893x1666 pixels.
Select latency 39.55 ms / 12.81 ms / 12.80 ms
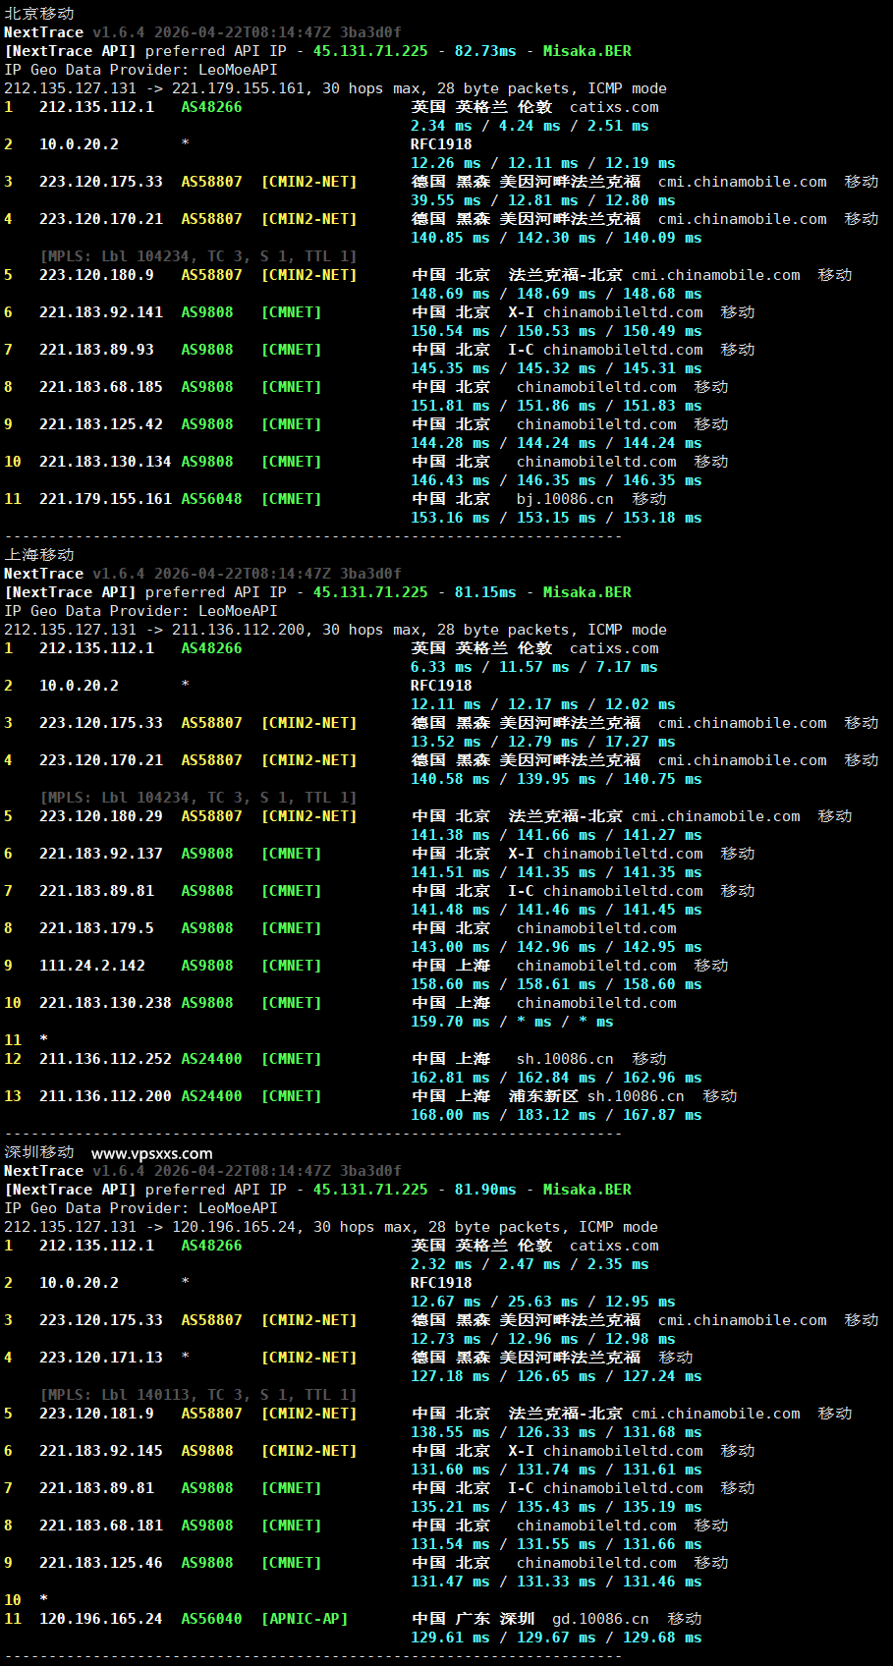pyautogui.click(x=543, y=200)
